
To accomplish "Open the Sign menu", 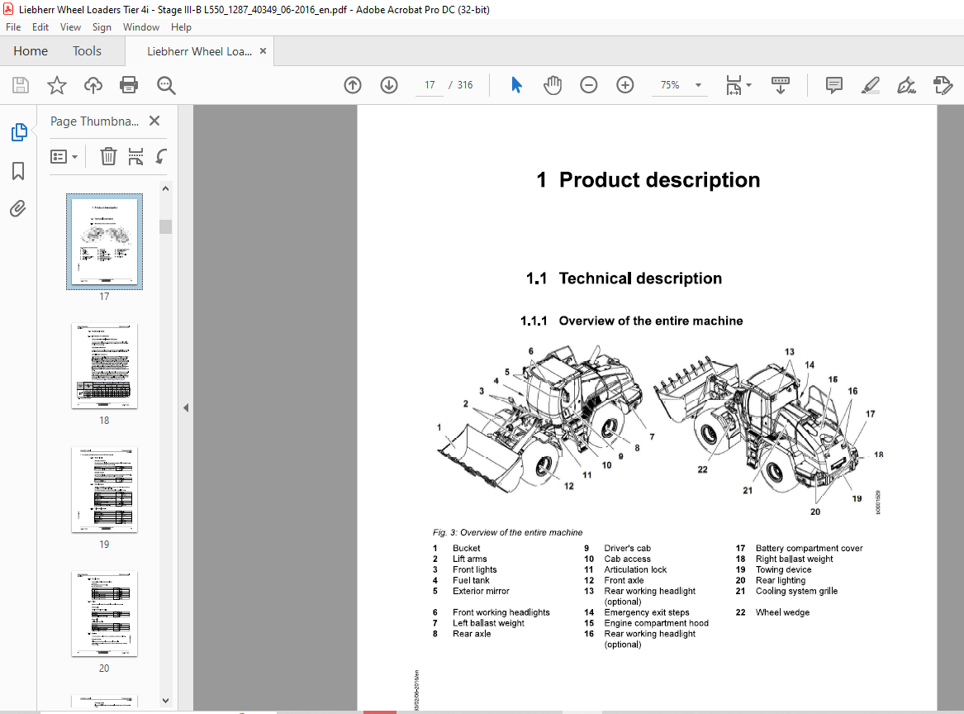I will tap(102, 27).
